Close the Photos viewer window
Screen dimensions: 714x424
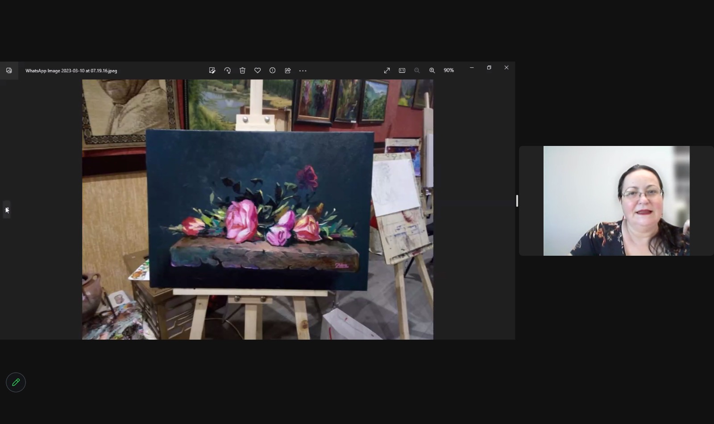(x=506, y=67)
